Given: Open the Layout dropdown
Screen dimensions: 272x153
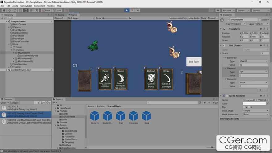Looking at the screenshot, I should point(261,11).
